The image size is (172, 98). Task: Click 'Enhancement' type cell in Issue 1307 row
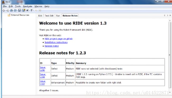point(58,83)
